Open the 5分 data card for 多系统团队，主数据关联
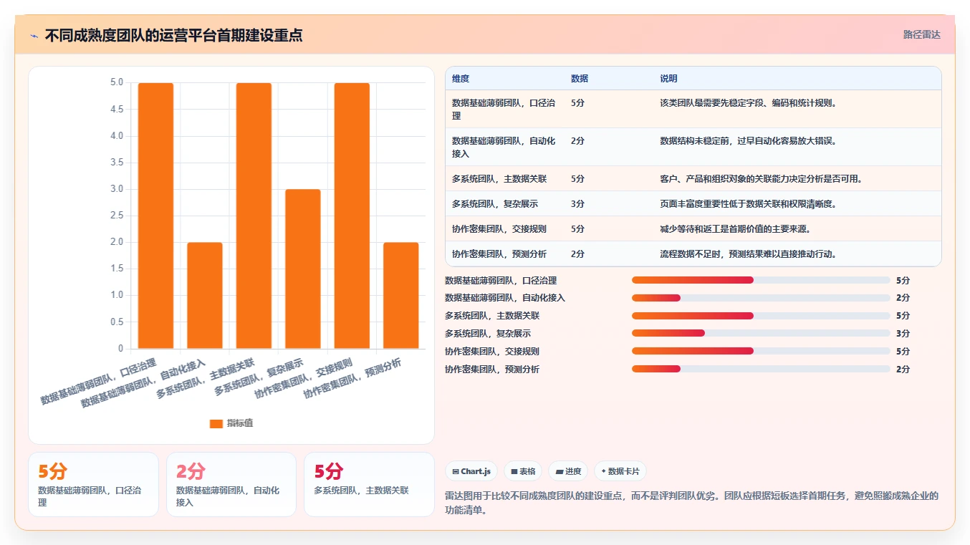Screen dimensions: 970x545 [369, 484]
